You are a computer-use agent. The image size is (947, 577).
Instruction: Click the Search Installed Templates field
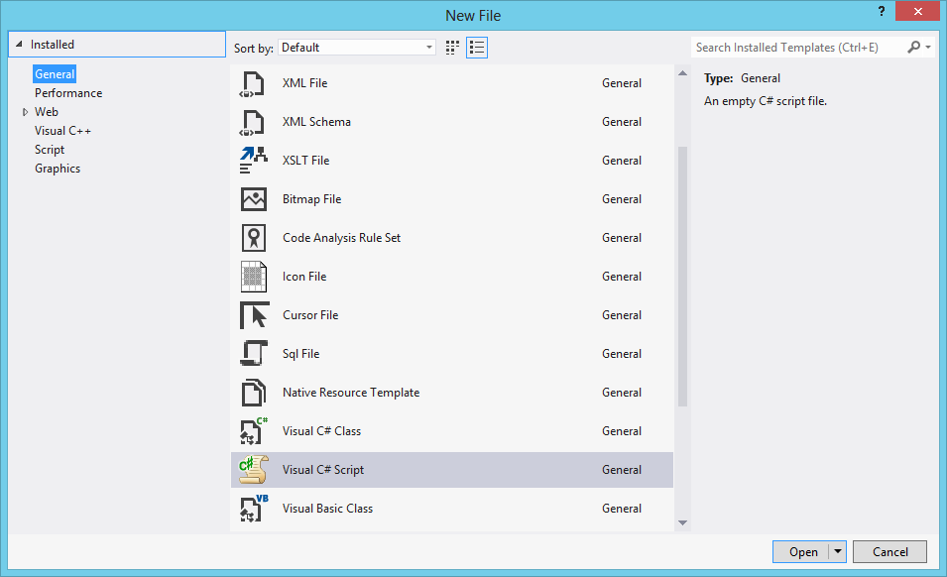coord(797,47)
